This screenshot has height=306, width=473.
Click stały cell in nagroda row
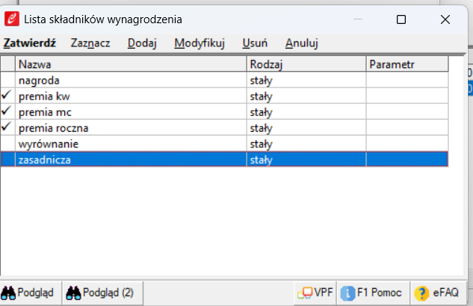(306, 80)
